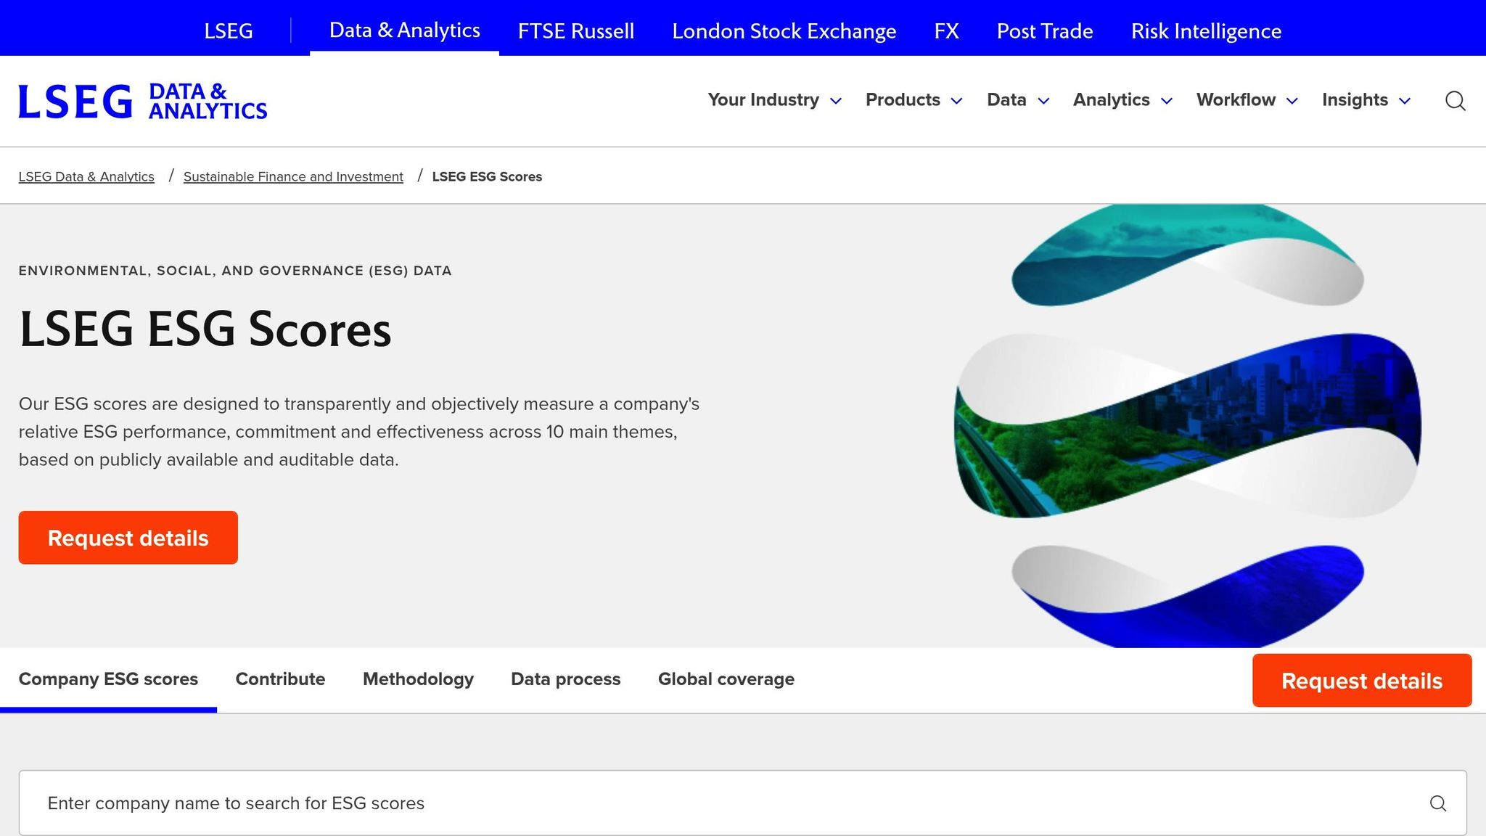The height and width of the screenshot is (836, 1486).
Task: Click the hero Request details button
Action: point(128,538)
